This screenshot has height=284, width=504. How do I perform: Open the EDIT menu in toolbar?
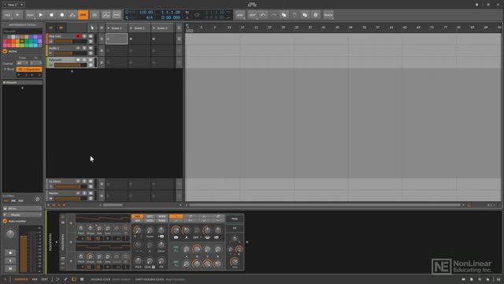click(x=252, y=15)
